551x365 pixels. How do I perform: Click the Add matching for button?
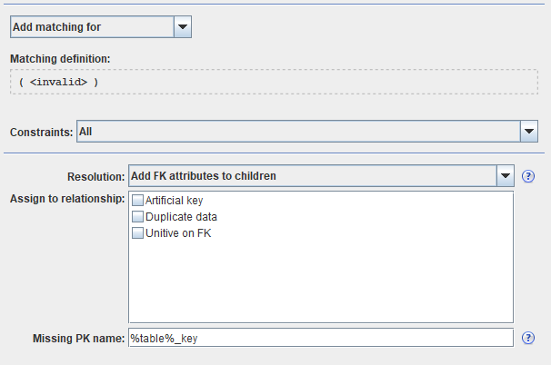coord(91,26)
